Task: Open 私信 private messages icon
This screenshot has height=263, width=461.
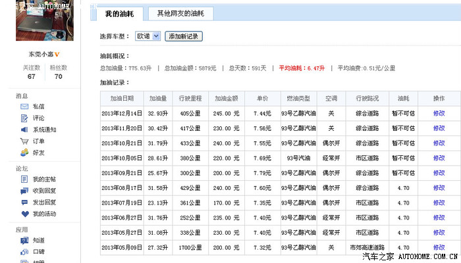Action: coord(24,107)
